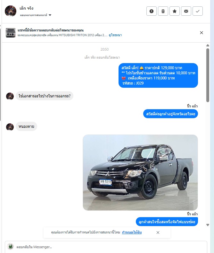Mark conversation unread via envelope icon
This screenshot has width=214, height=253.
click(x=186, y=11)
